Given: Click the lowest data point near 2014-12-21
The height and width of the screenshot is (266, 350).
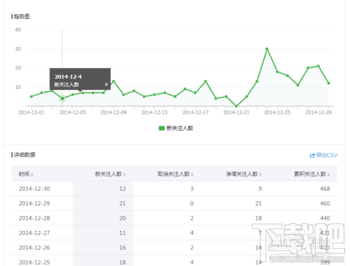Looking at the screenshot, I should (x=237, y=106).
